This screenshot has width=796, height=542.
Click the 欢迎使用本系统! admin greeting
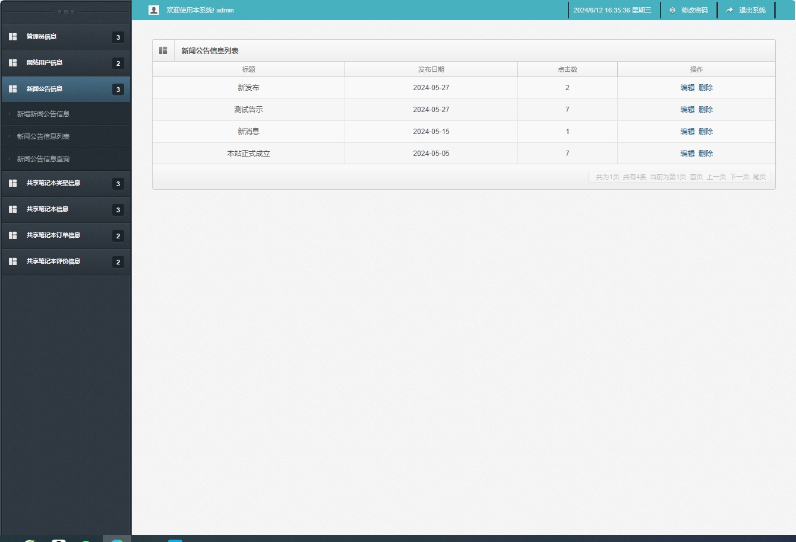point(200,10)
